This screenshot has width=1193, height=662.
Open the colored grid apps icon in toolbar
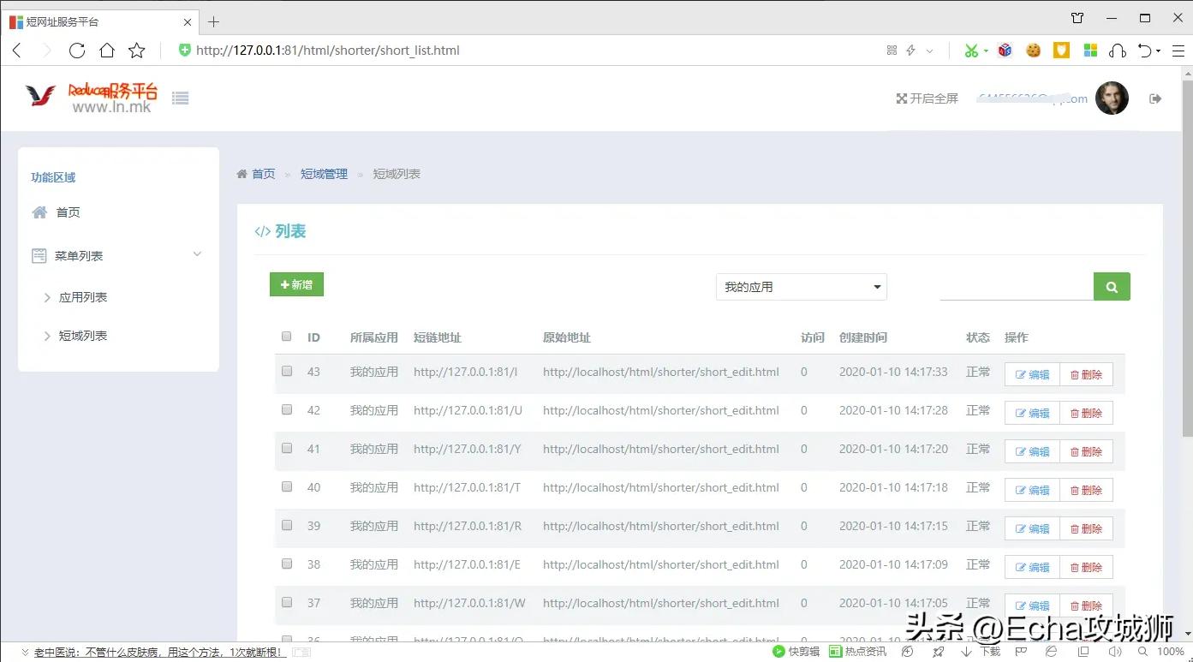pos(1089,51)
